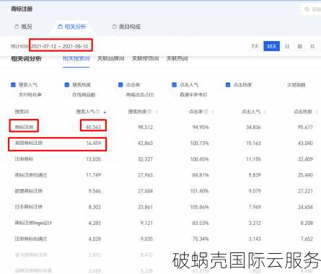Sort by the 点击热度 column arrow
Image resolution: width=321 pixels, height=274 pixels.
tap(317, 112)
